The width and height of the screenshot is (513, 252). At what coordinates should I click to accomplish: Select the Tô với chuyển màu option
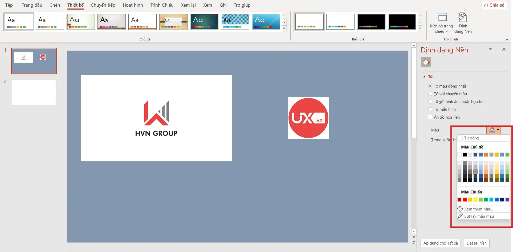pos(430,94)
